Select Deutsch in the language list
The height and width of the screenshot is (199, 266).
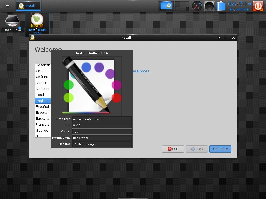coord(43,89)
